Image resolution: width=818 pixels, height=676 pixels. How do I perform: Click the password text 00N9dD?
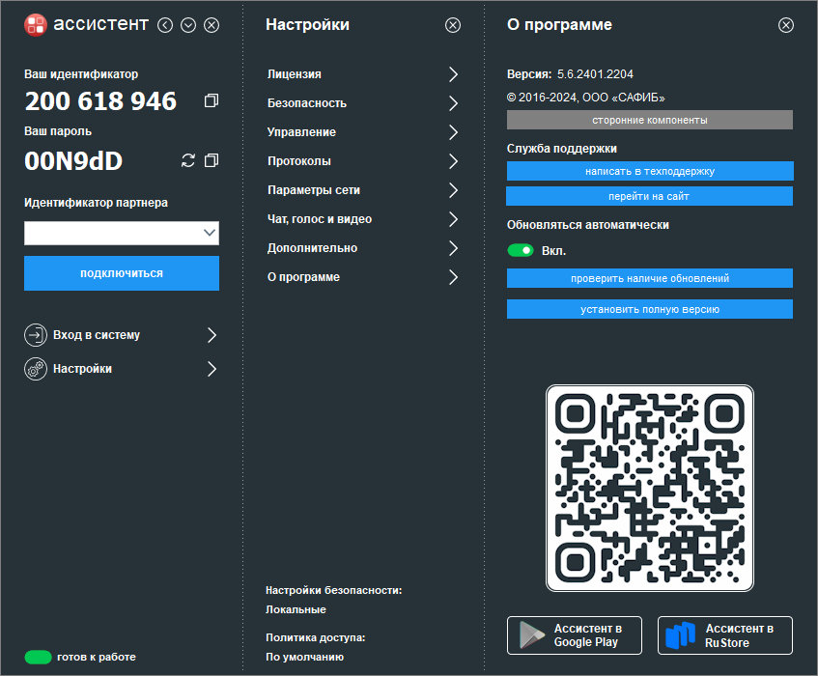tap(73, 160)
